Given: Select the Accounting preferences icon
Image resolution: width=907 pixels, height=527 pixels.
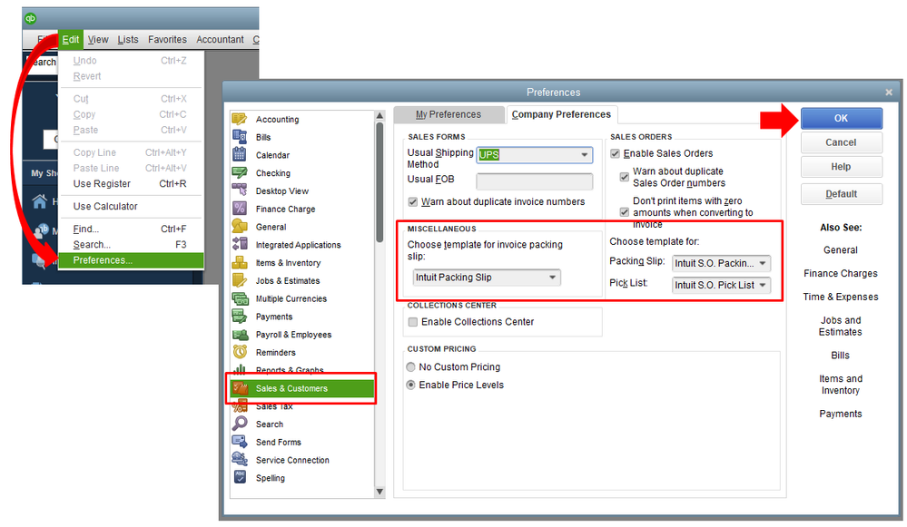Looking at the screenshot, I should (x=240, y=119).
